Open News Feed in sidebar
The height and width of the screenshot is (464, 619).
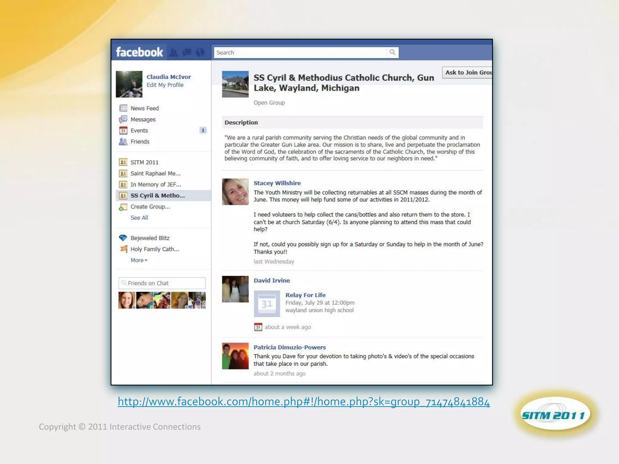pos(144,108)
